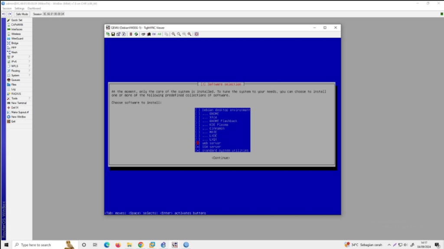The image size is (444, 249).
Task: Click the file transfer icon in TightVNC toolbar
Action: [166, 34]
